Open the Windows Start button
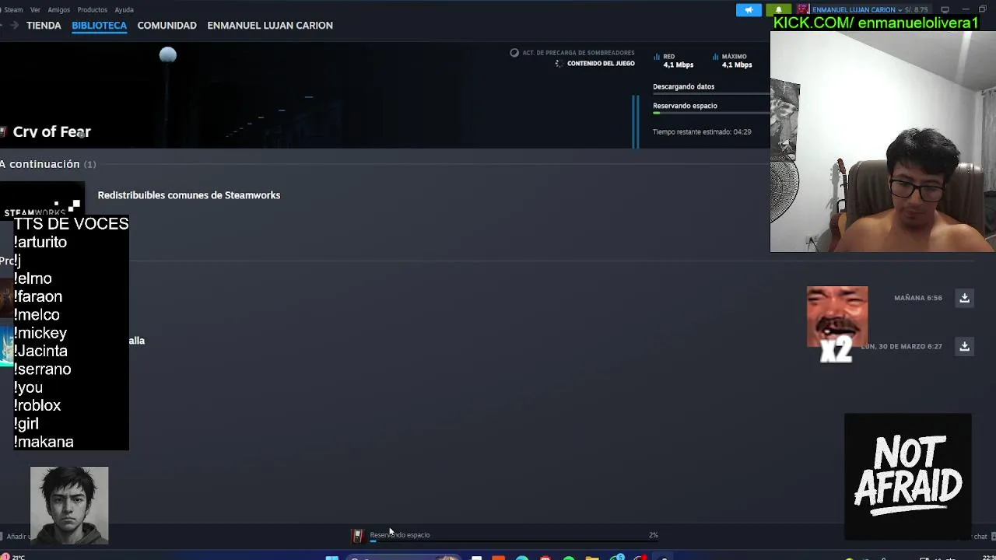This screenshot has height=560, width=996. (332, 557)
